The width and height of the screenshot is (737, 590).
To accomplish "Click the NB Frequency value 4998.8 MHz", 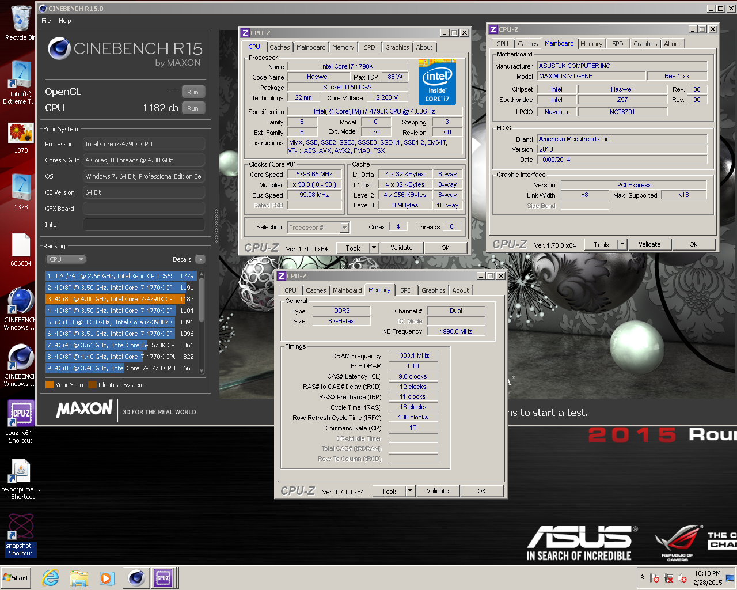I will [x=456, y=331].
